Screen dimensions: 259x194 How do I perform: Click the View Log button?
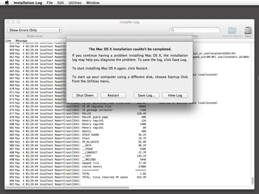pos(175,95)
